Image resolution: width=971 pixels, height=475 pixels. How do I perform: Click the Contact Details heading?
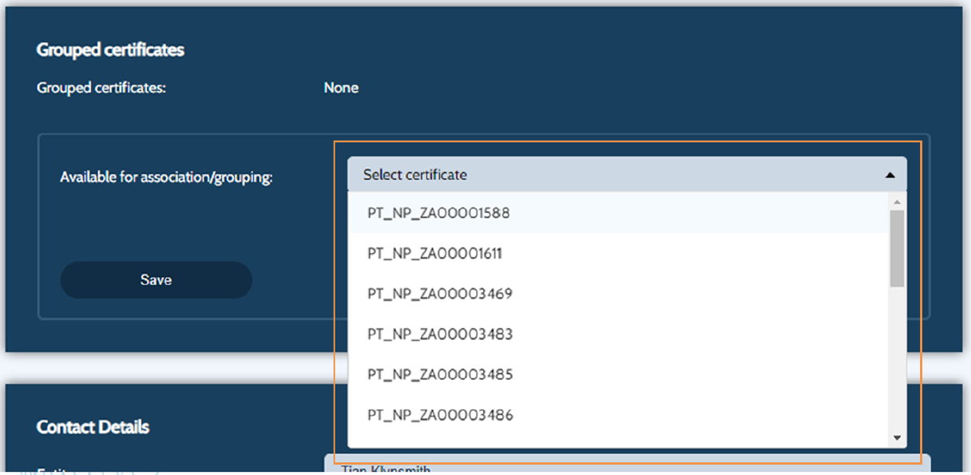pyautogui.click(x=93, y=427)
